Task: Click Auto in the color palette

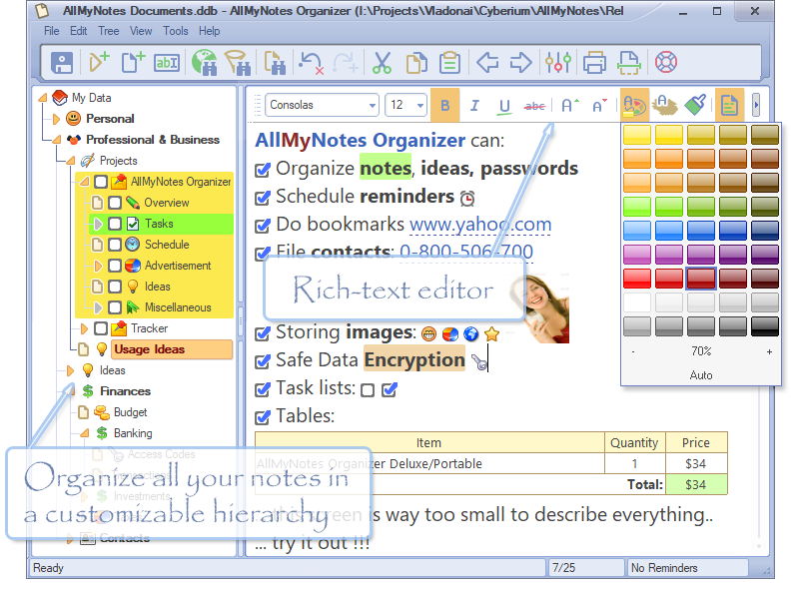Action: tap(701, 375)
